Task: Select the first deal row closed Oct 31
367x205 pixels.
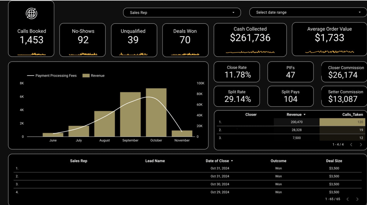Action: [183, 168]
